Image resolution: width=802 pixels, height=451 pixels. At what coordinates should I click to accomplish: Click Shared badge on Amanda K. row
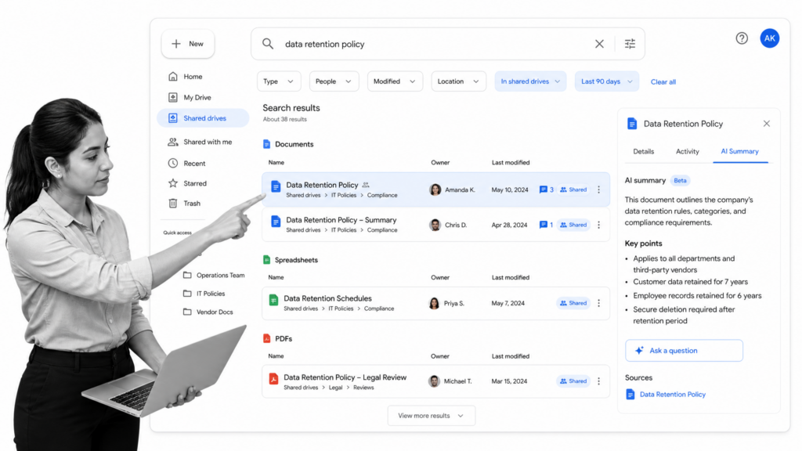coord(573,189)
